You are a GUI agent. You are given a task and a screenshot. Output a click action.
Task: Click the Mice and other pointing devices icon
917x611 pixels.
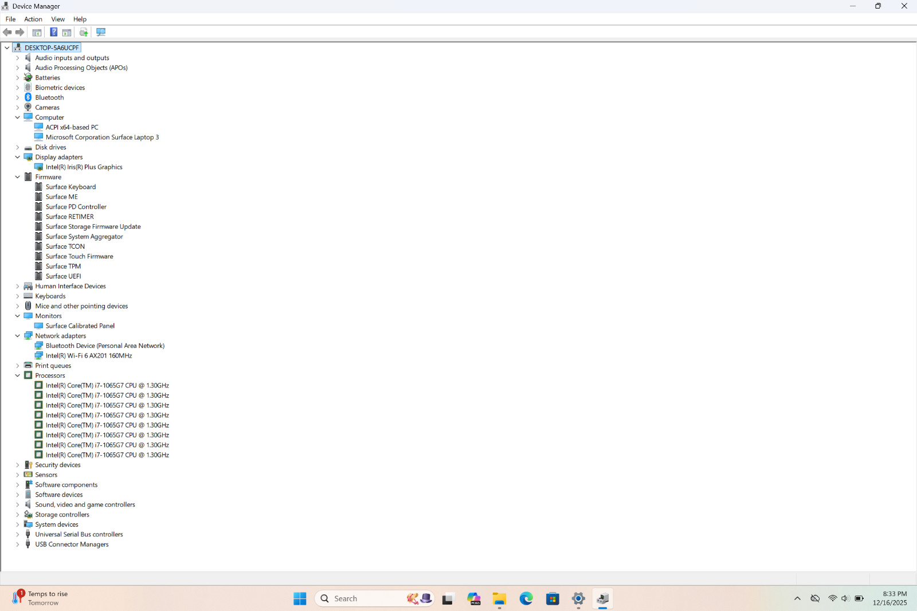[x=28, y=306]
